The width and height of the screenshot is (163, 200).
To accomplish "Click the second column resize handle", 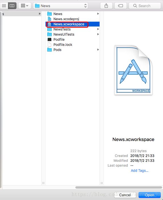I will coord(102,183).
